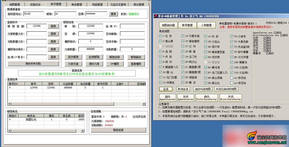Click the GM權限 button

point(115,64)
